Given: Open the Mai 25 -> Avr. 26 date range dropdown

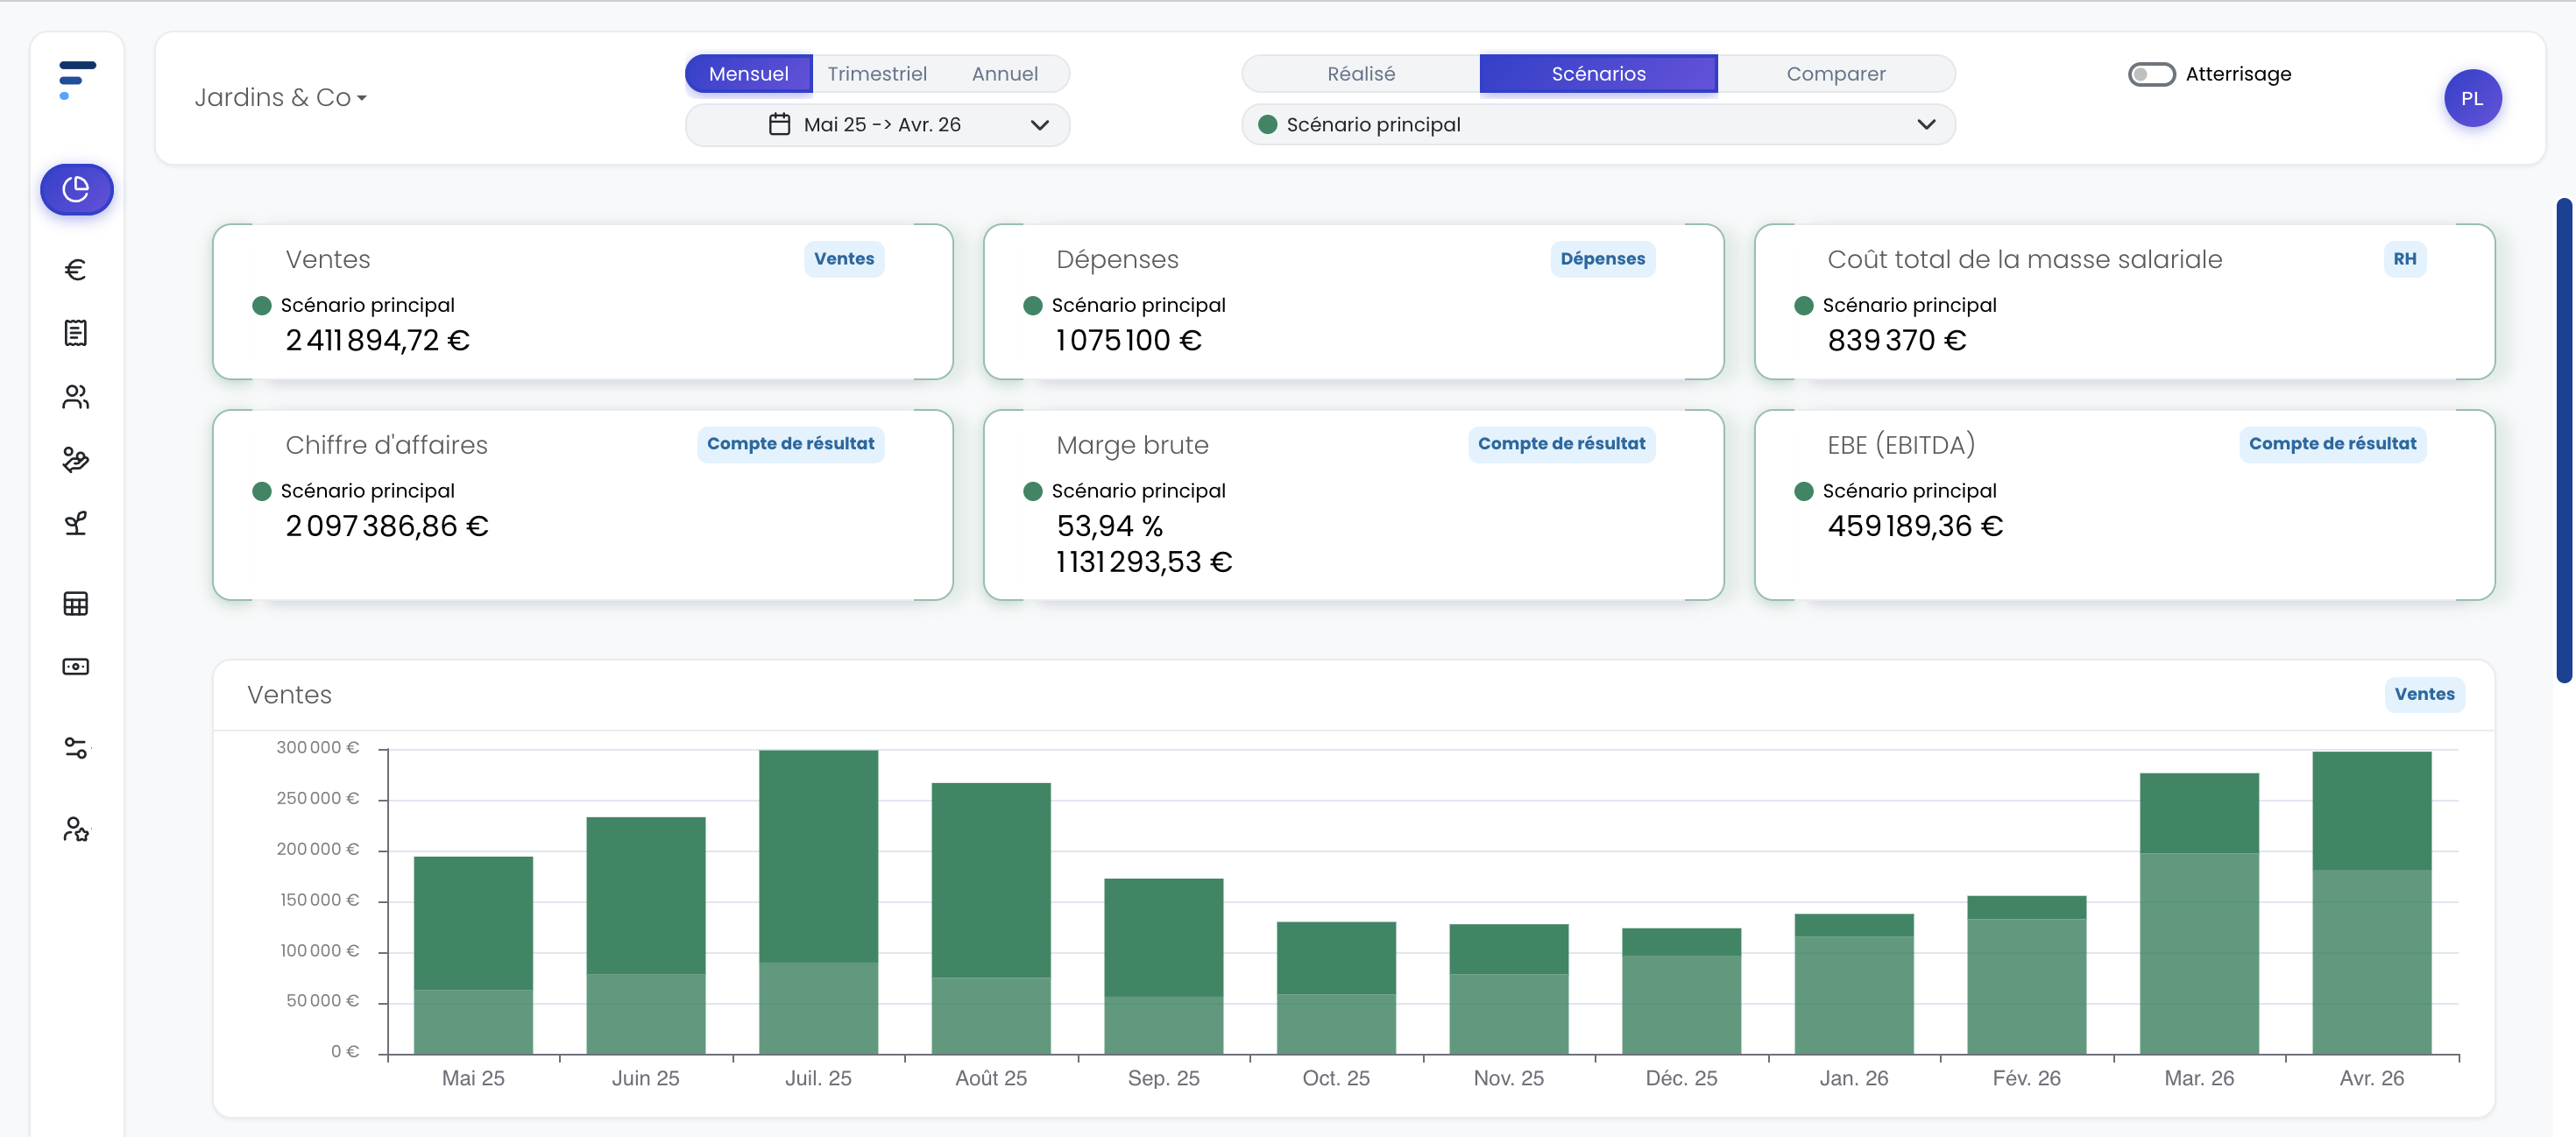Looking at the screenshot, I should [x=877, y=125].
